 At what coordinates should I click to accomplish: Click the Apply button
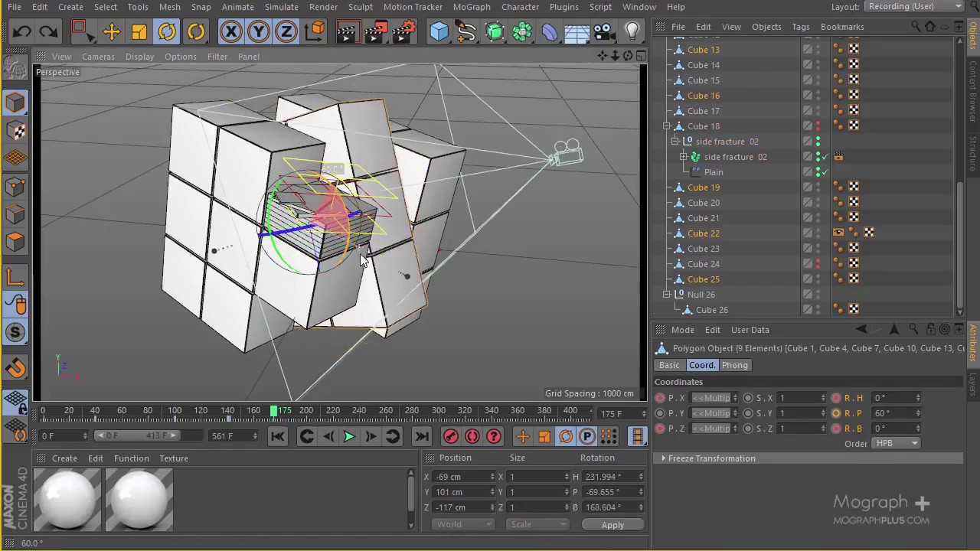click(612, 525)
